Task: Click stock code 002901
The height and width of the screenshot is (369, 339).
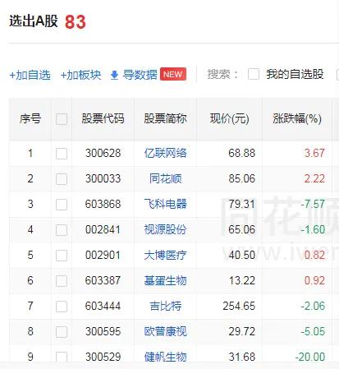Action: [103, 255]
